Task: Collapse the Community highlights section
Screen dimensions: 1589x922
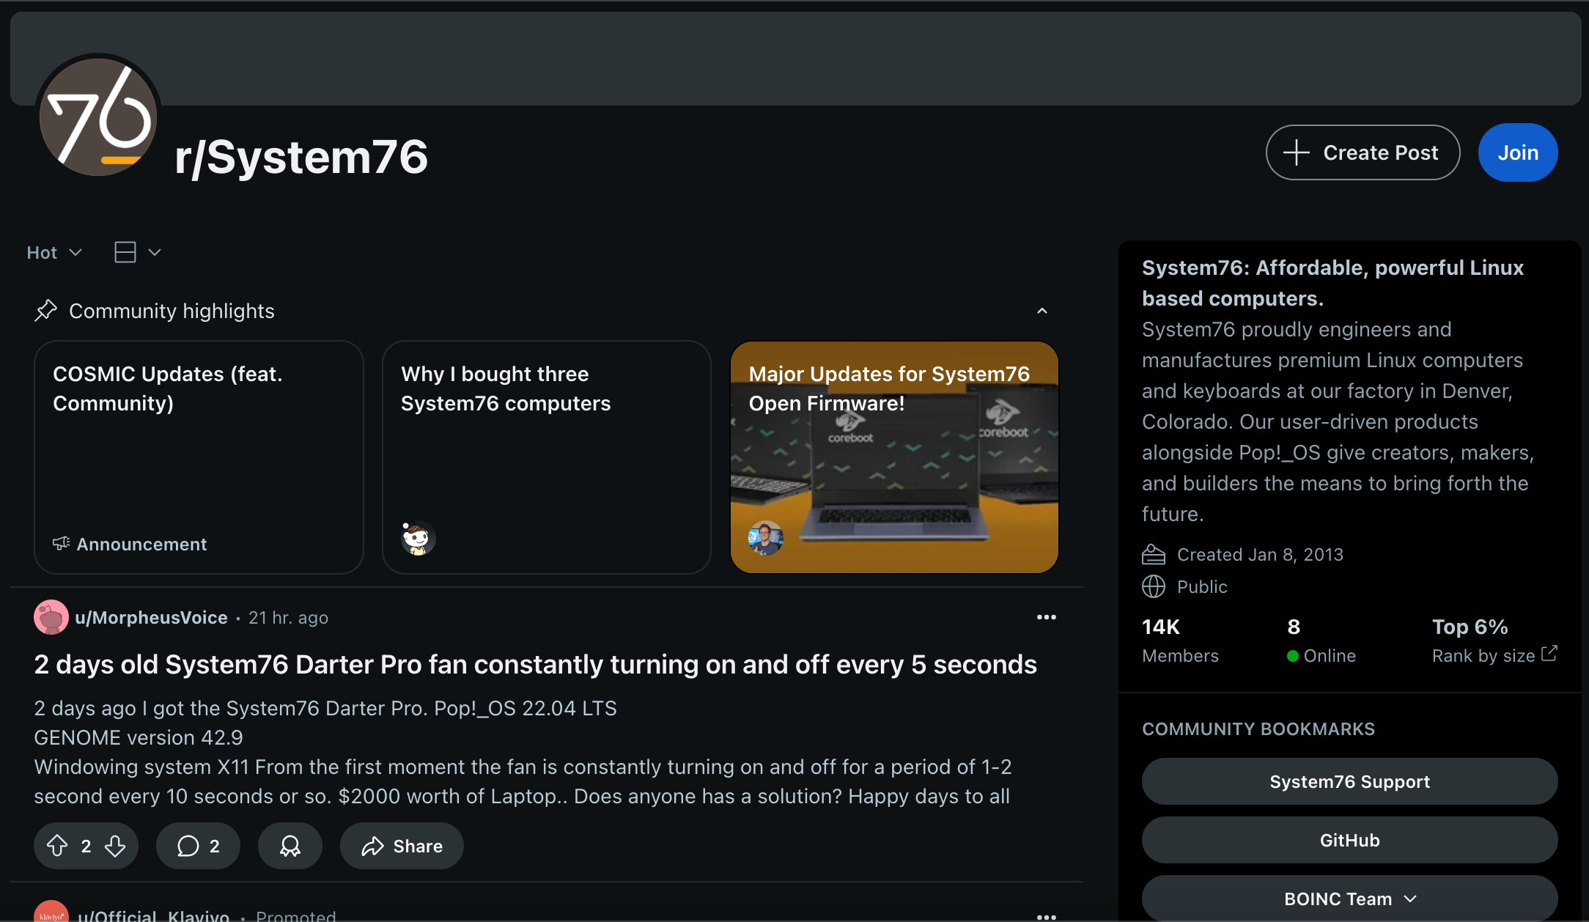Action: [x=1041, y=311]
